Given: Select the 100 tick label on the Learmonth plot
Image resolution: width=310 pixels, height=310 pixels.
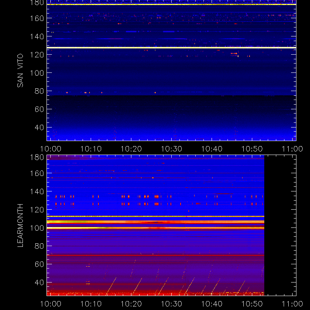Looking at the screenshot, I should [37, 228].
